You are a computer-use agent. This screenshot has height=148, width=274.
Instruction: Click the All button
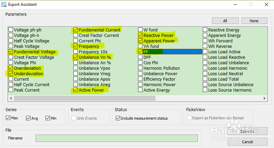[225, 21]
